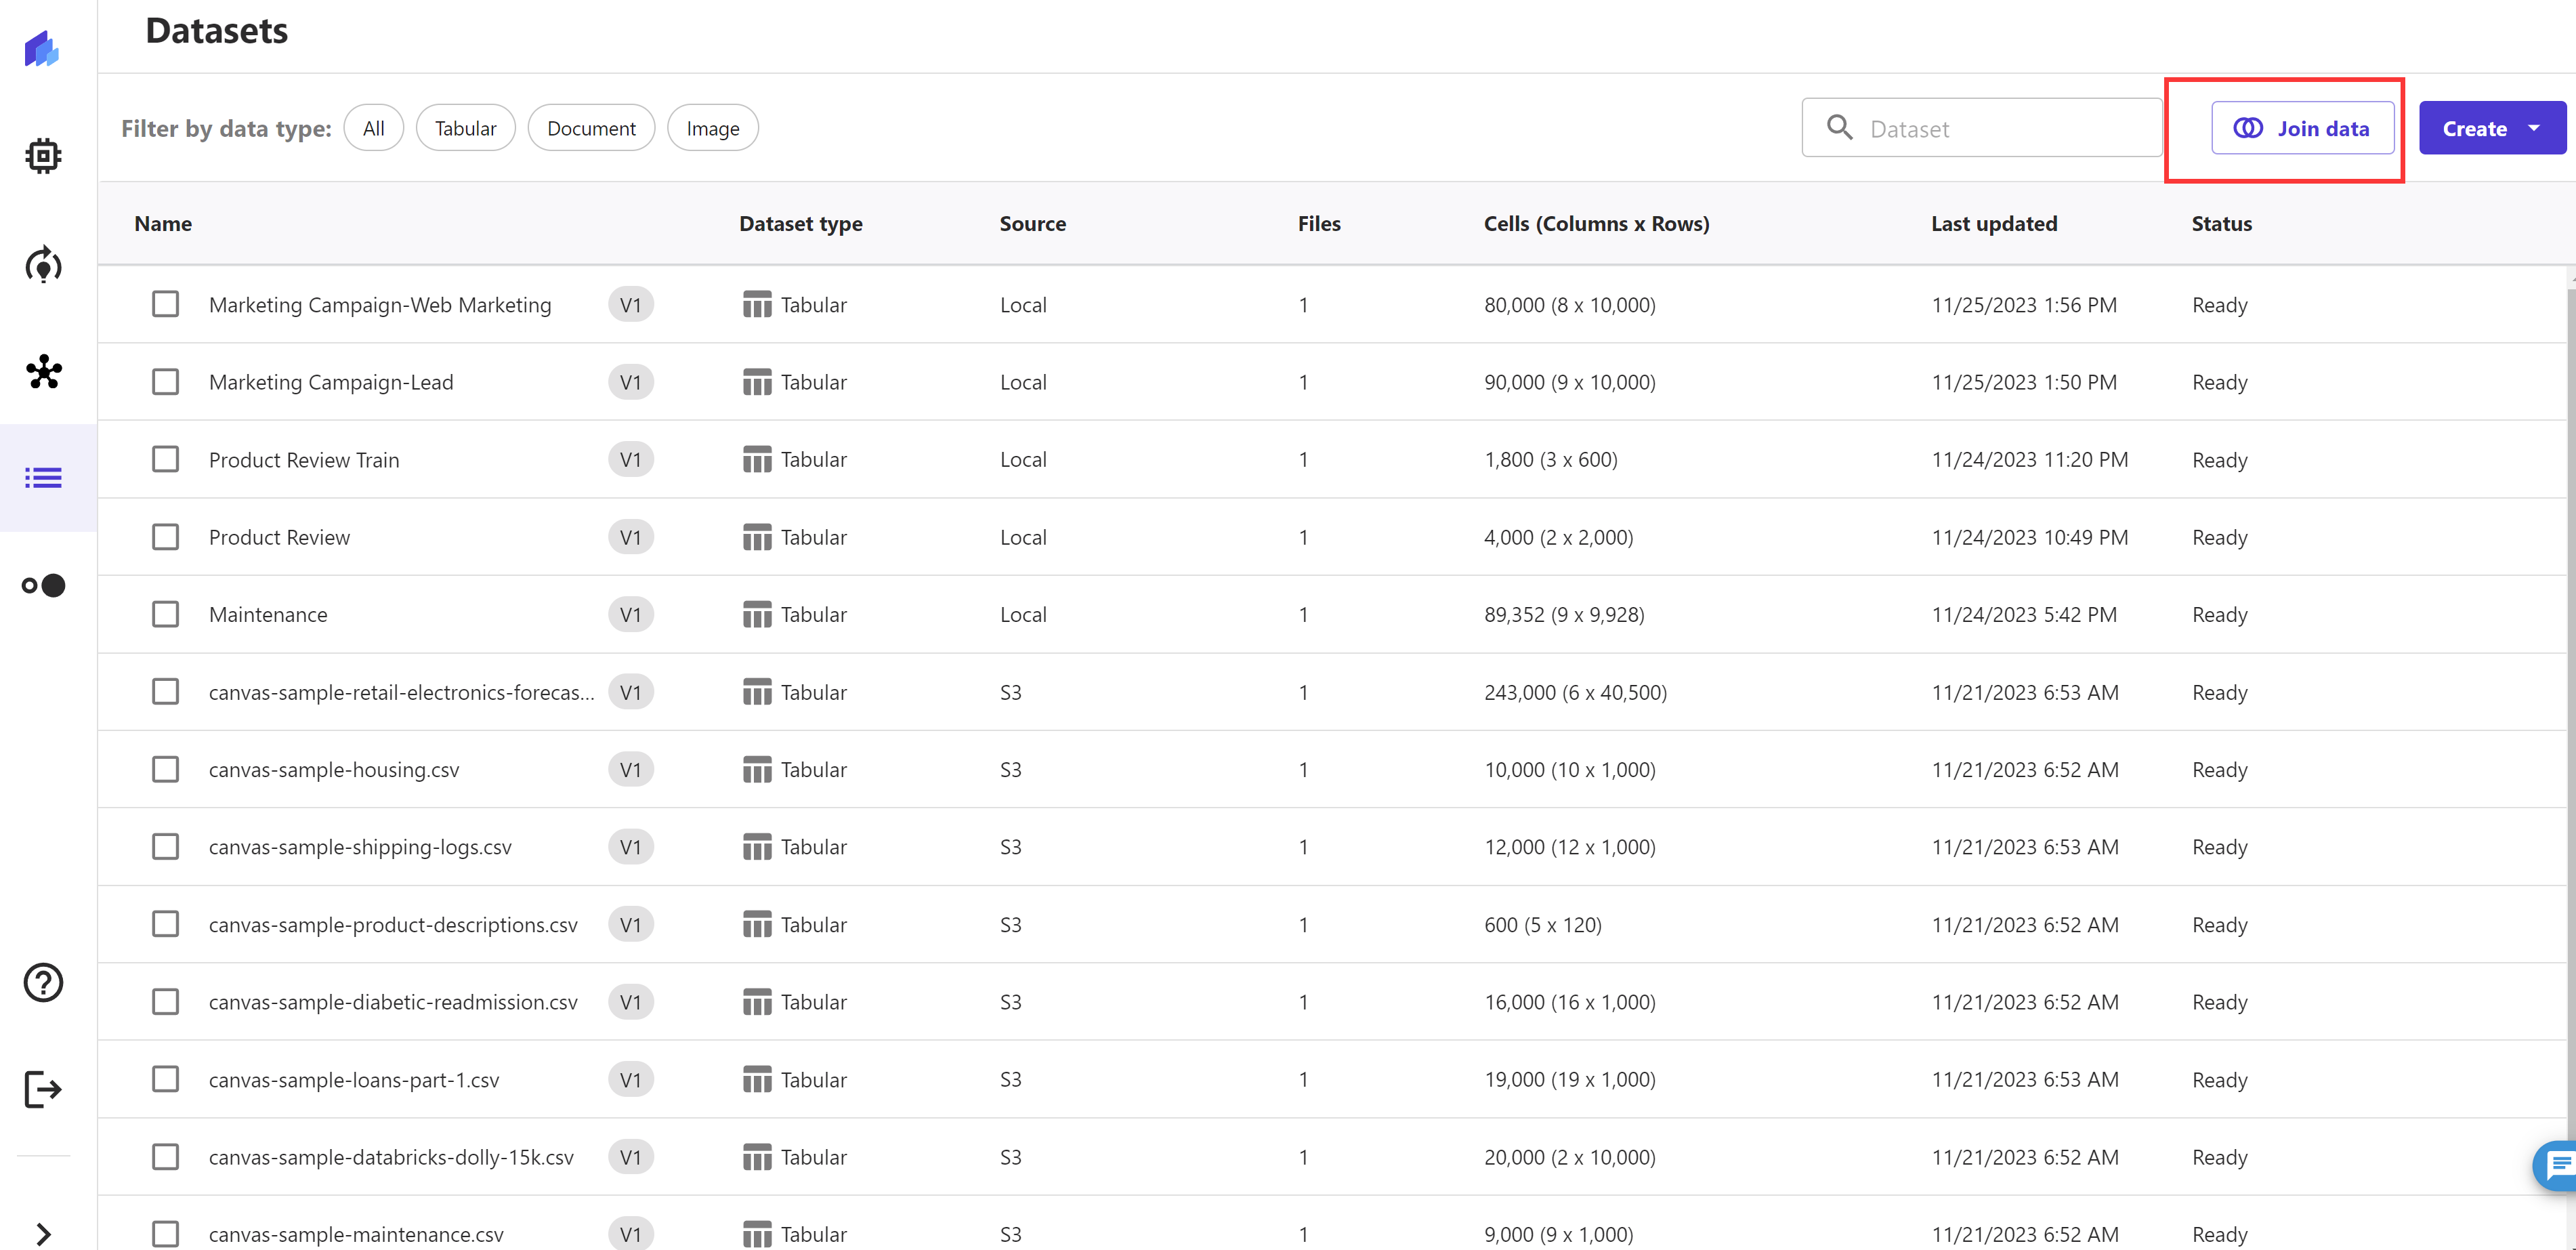Open canvas-sample-databricks-dolly-15k.csv dataset name
The width and height of the screenshot is (2576, 1250).
click(391, 1157)
